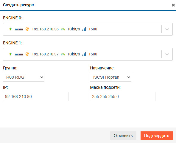Viewport: 176px width, 143px height.
Task: Click the IP label
Action: pyautogui.click(x=5, y=87)
